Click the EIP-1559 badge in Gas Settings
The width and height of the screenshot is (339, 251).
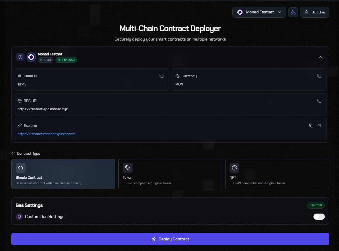point(316,205)
